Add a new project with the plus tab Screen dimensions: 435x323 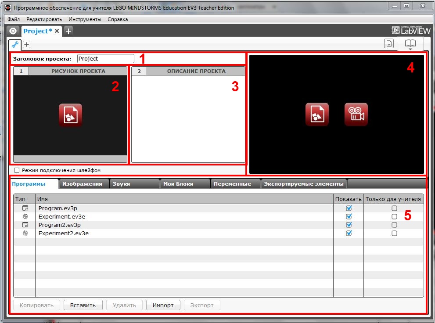pos(68,31)
